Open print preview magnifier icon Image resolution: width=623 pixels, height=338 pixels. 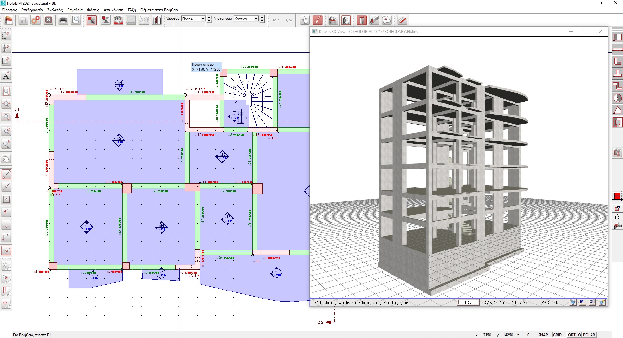point(76,20)
